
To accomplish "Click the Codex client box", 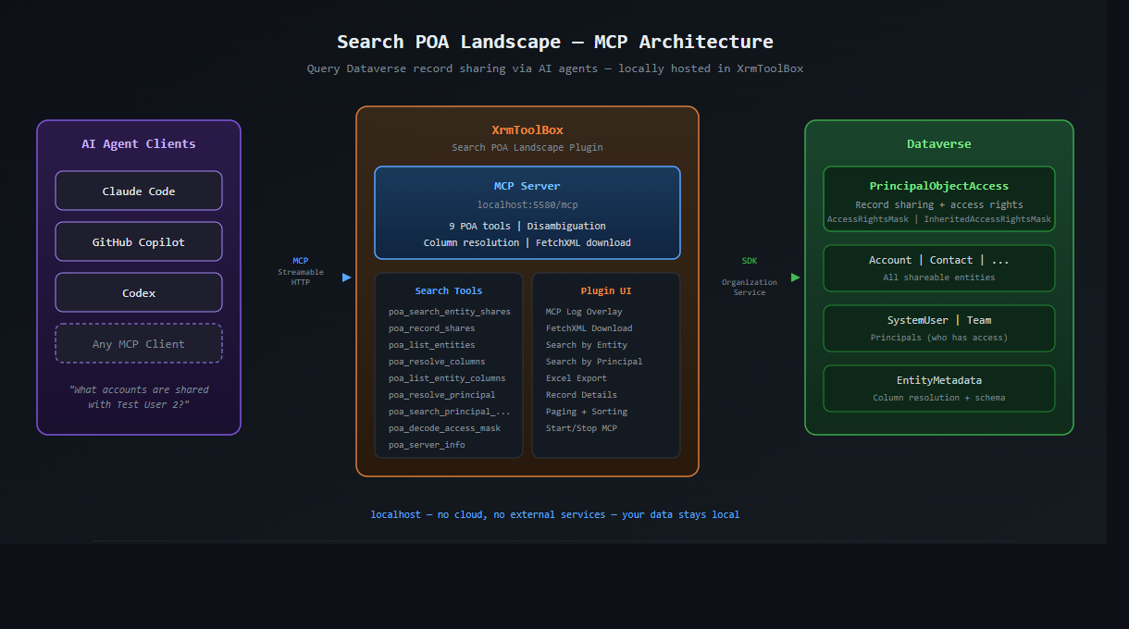I will pyautogui.click(x=139, y=293).
